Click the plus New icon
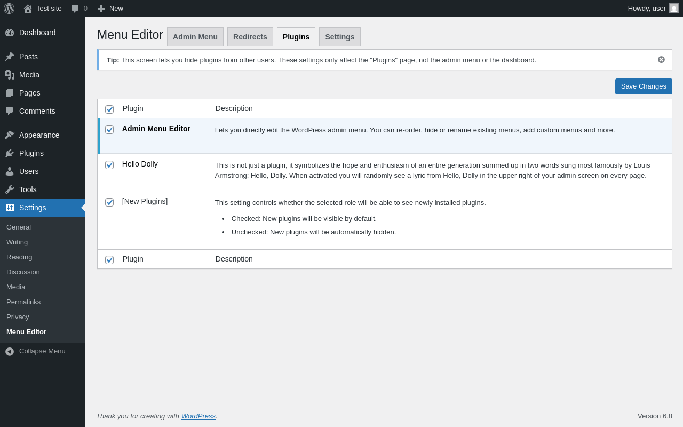The image size is (683, 427). click(101, 9)
